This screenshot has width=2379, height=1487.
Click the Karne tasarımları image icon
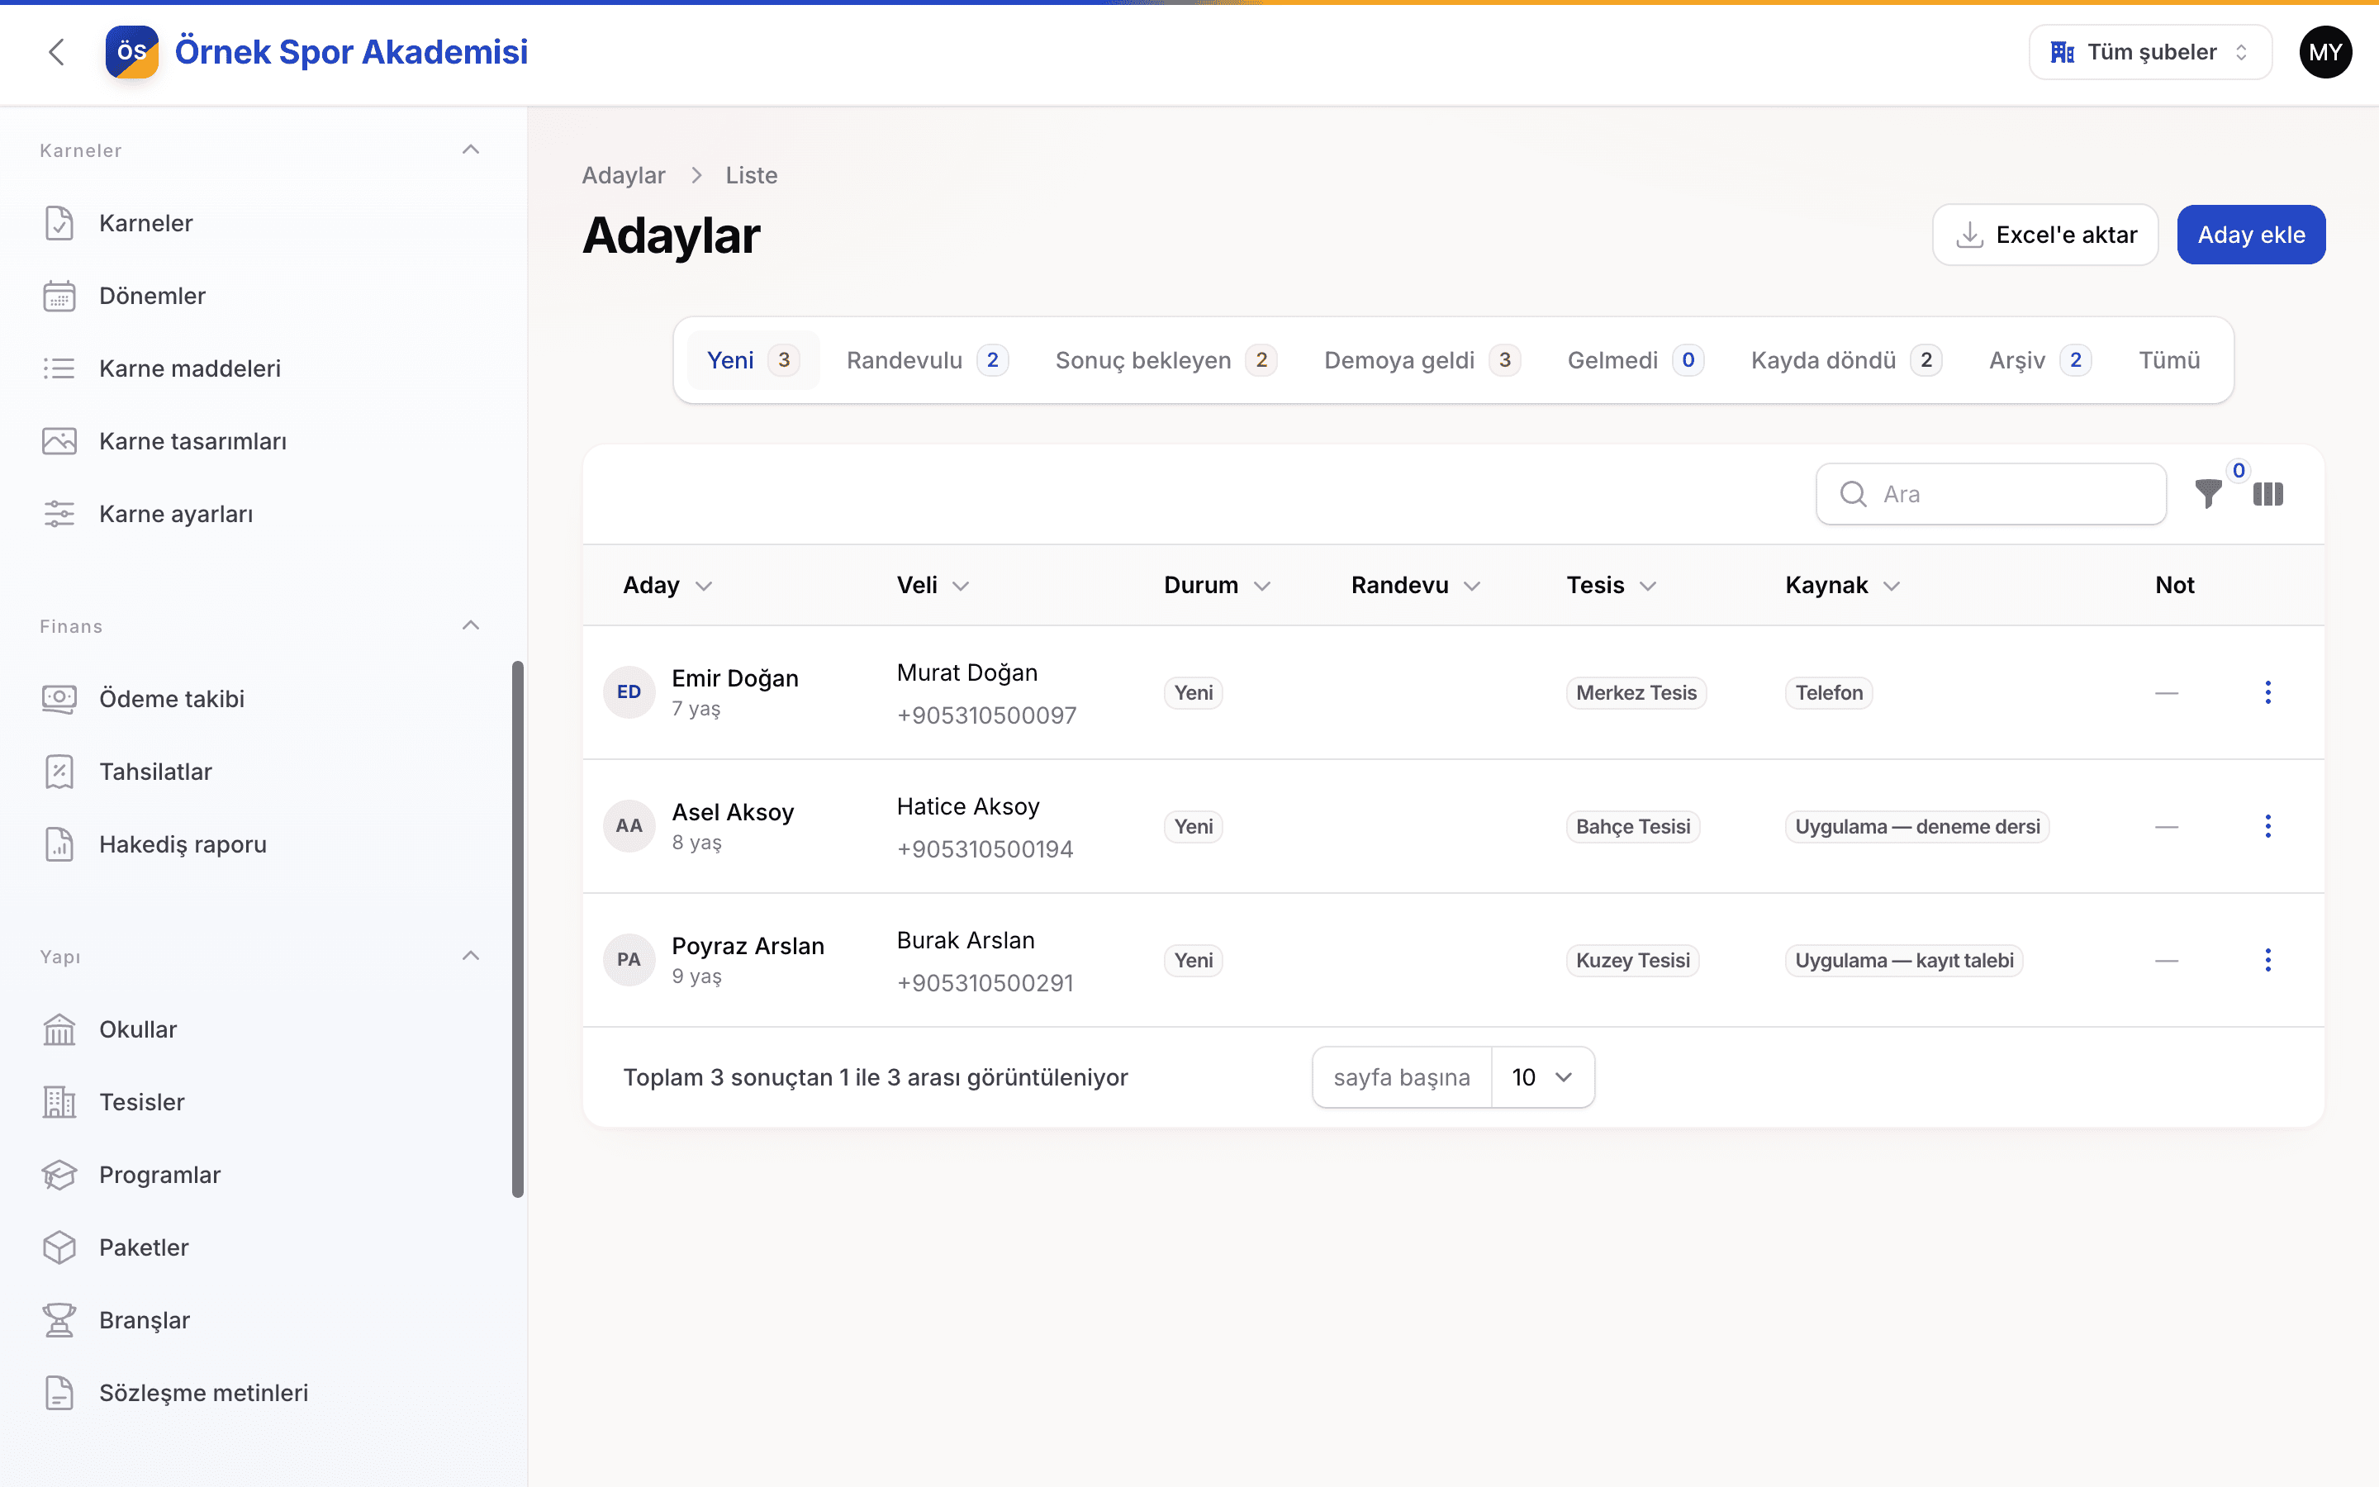(x=59, y=442)
